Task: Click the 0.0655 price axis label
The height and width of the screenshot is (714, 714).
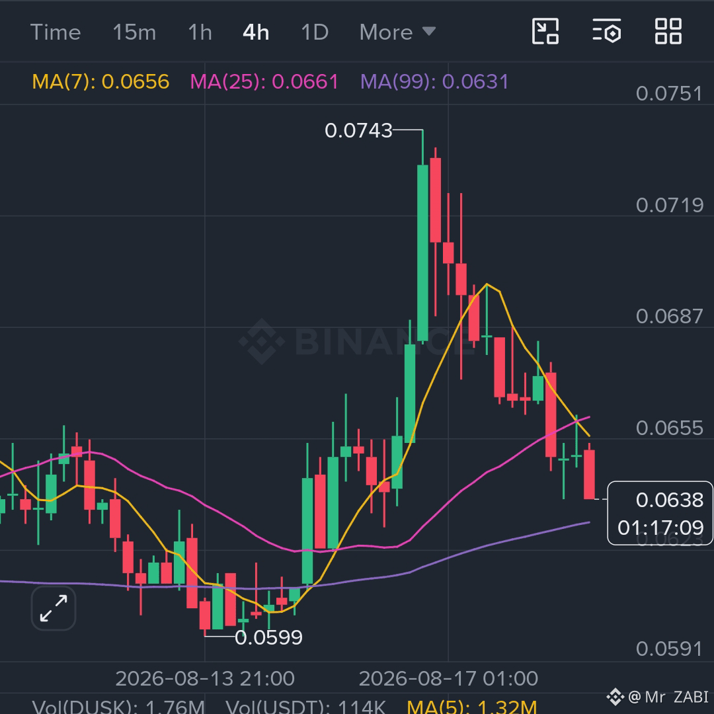Action: pyautogui.click(x=669, y=428)
